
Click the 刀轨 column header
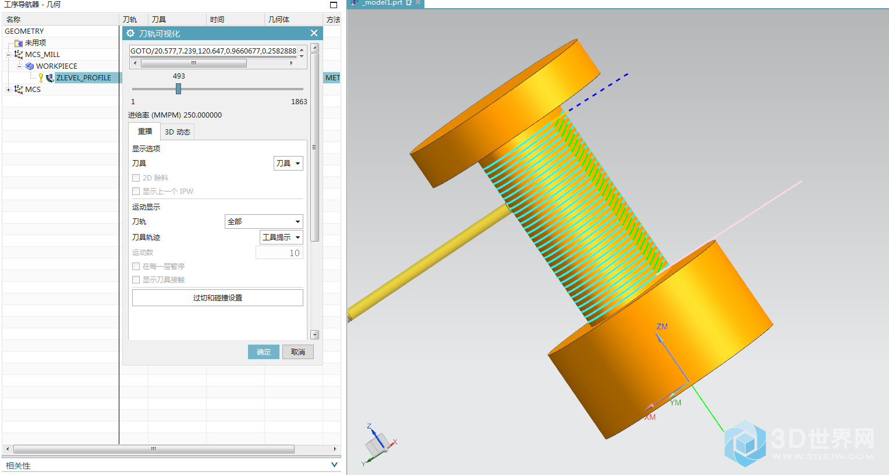(x=133, y=20)
